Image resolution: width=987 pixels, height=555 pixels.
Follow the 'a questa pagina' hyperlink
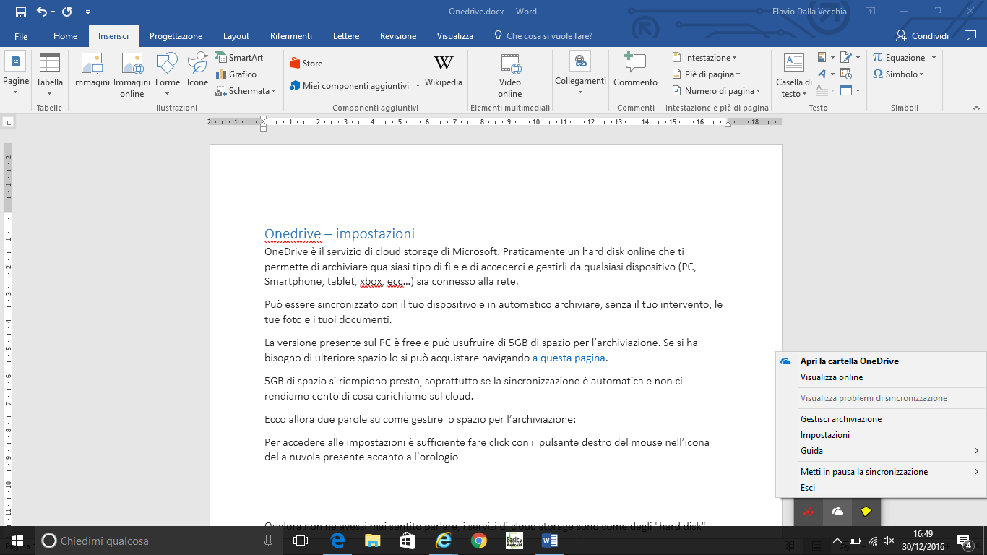(x=569, y=358)
